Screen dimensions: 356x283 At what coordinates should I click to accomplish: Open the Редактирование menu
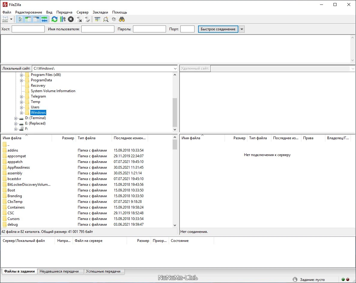29,12
